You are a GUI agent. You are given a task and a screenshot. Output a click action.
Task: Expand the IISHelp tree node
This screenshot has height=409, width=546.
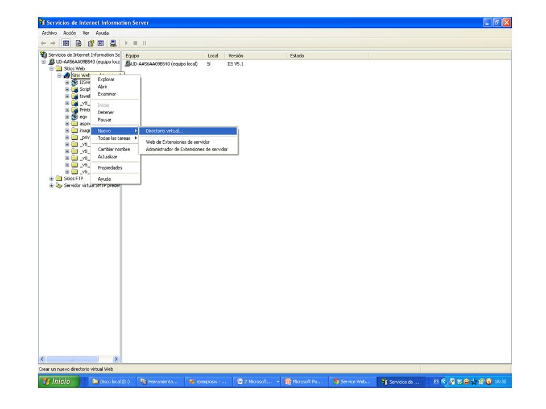pos(67,82)
